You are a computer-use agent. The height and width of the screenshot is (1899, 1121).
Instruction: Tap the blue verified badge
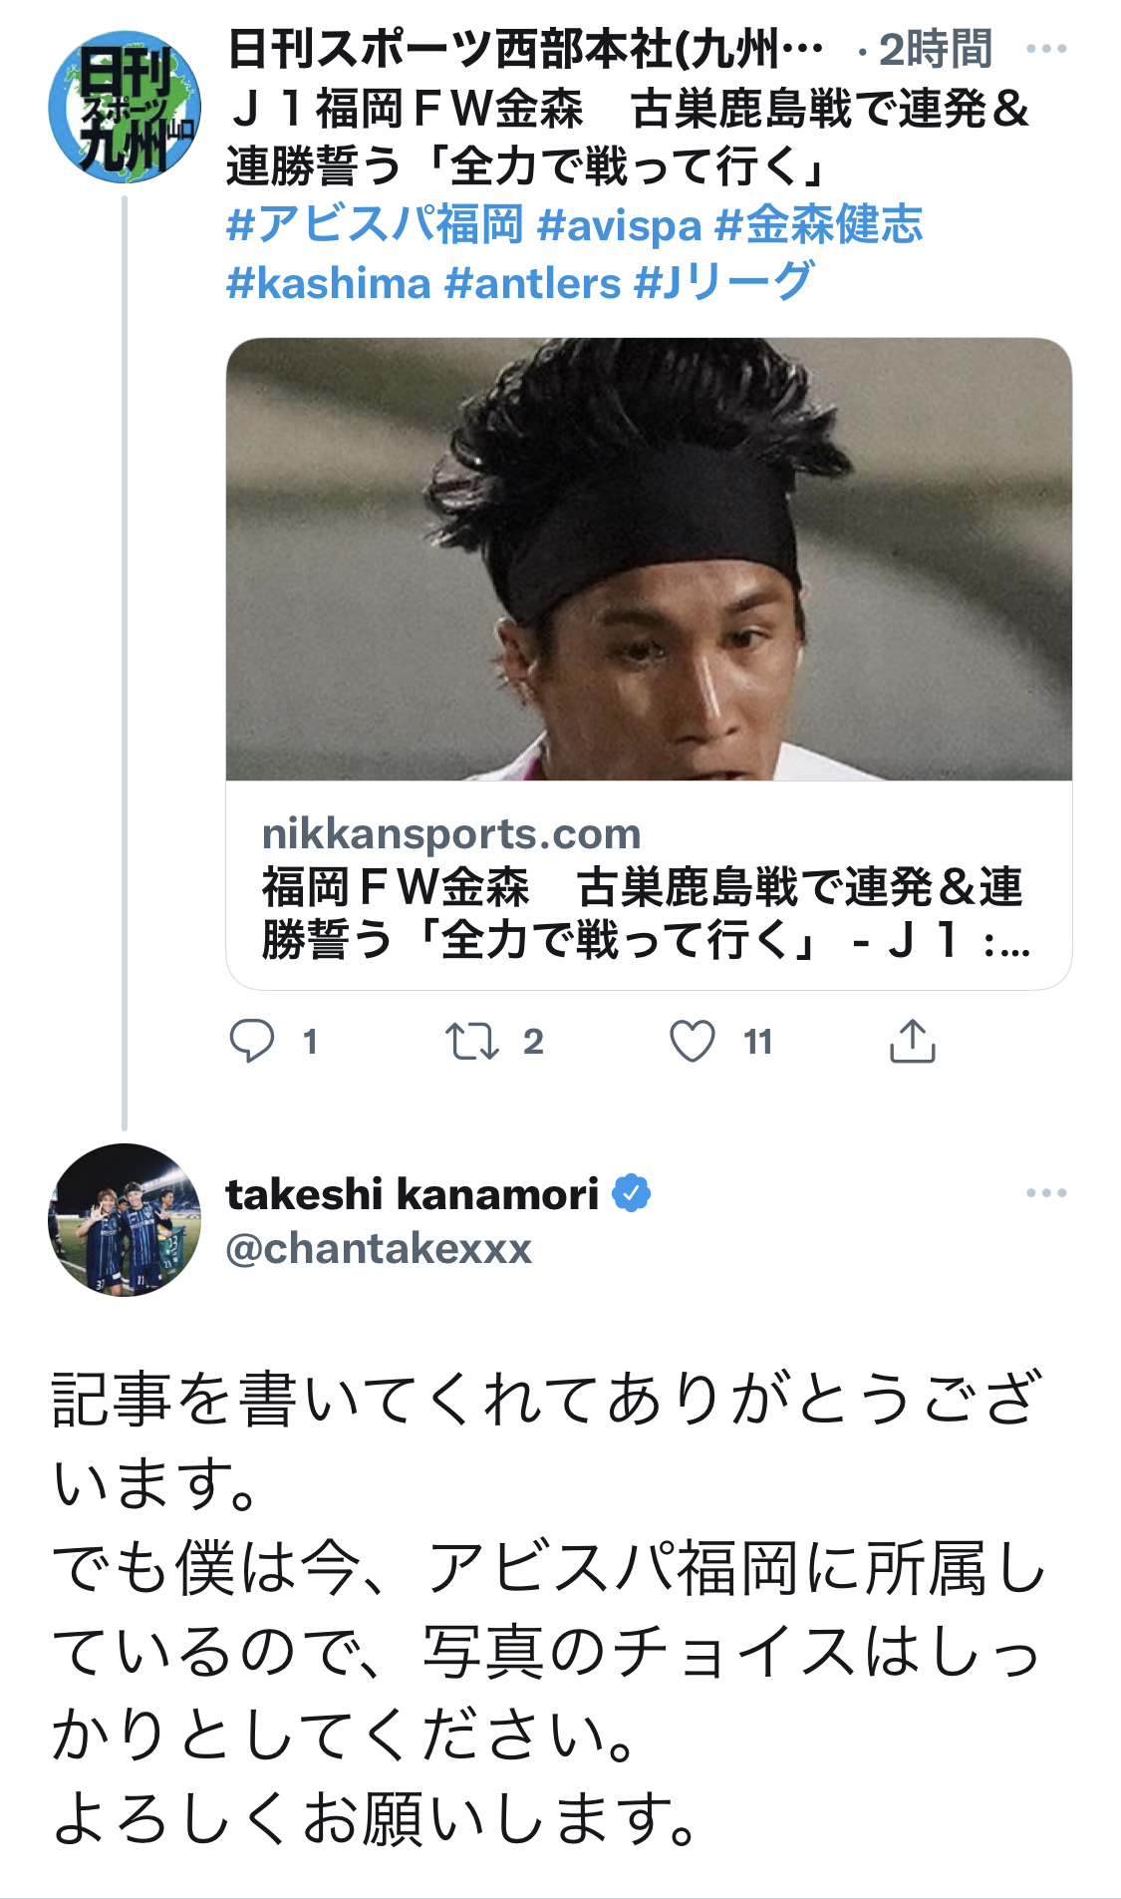(631, 1193)
